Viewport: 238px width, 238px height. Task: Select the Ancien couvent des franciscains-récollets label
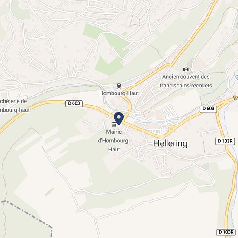tap(186, 81)
